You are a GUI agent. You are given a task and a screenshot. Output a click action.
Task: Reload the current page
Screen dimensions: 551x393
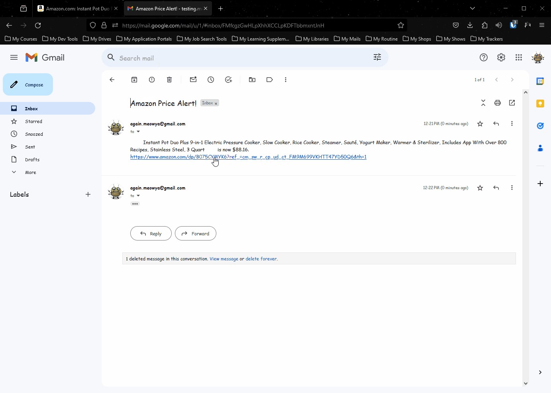(38, 25)
